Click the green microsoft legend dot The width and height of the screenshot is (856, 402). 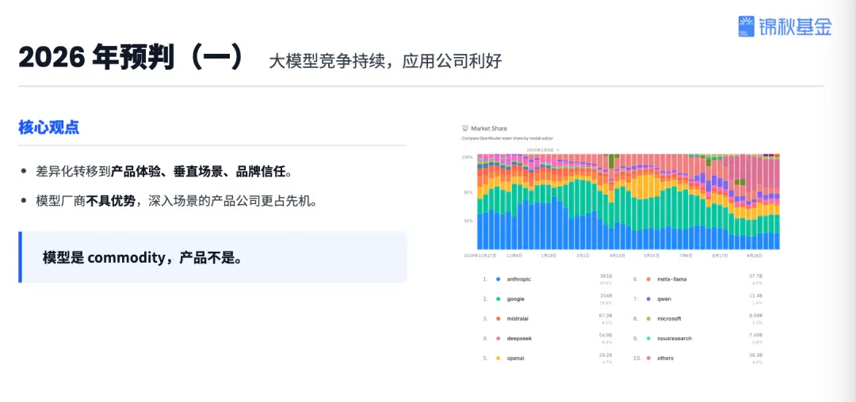[648, 319]
